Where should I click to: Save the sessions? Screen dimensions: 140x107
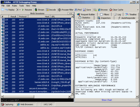[87, 10]
